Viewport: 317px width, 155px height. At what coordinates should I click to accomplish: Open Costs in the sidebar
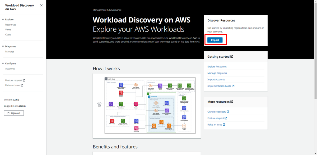coord(8,35)
